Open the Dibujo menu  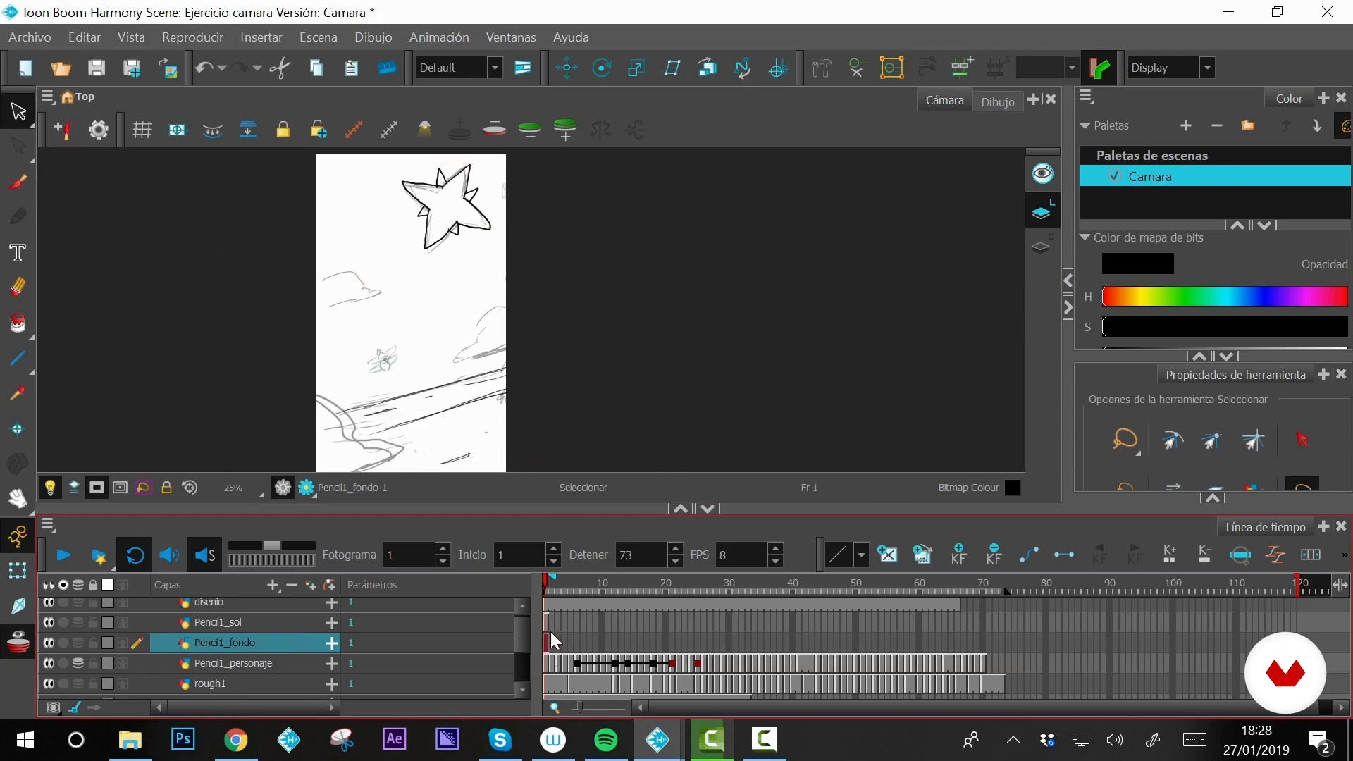point(373,37)
